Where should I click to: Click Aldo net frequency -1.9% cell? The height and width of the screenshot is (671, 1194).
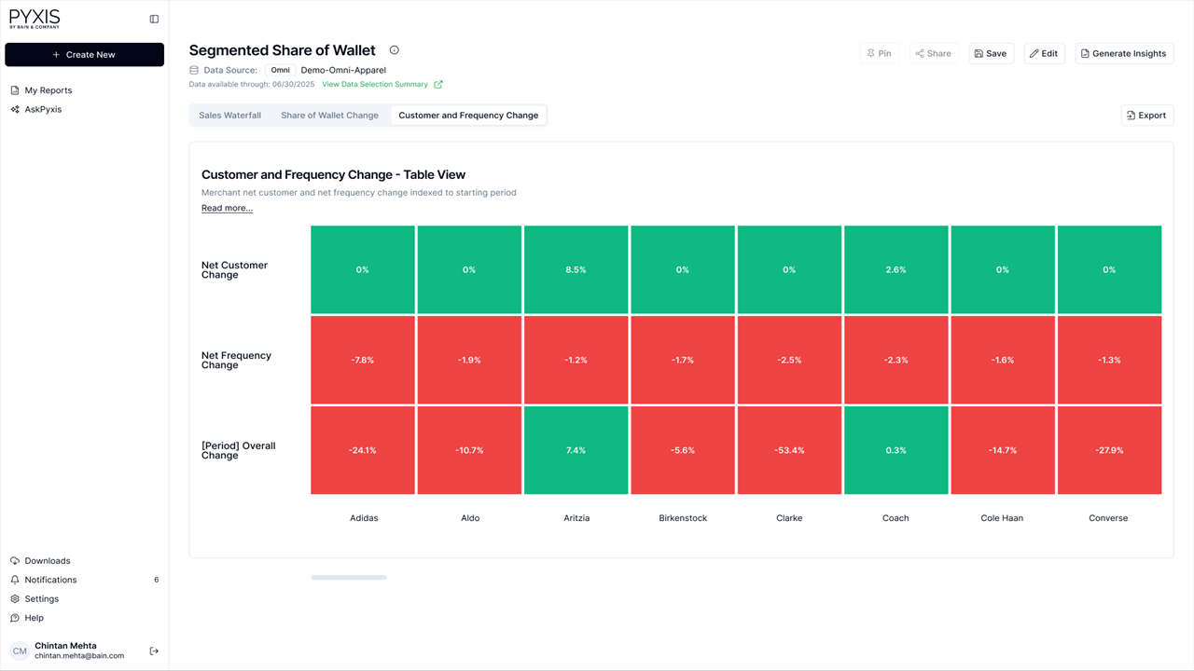(x=469, y=360)
